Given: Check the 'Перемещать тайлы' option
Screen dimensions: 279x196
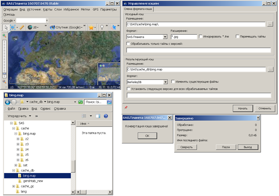Looking at the screenshot, I should (237, 36).
